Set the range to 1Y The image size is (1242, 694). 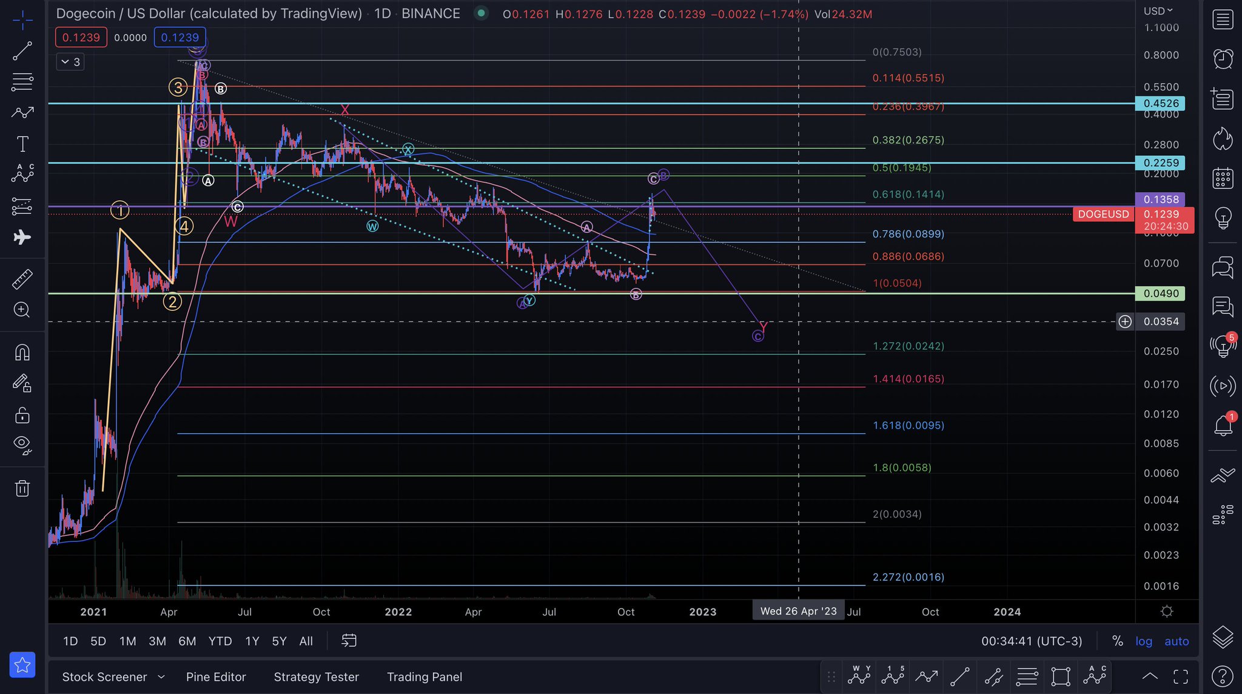coord(252,641)
